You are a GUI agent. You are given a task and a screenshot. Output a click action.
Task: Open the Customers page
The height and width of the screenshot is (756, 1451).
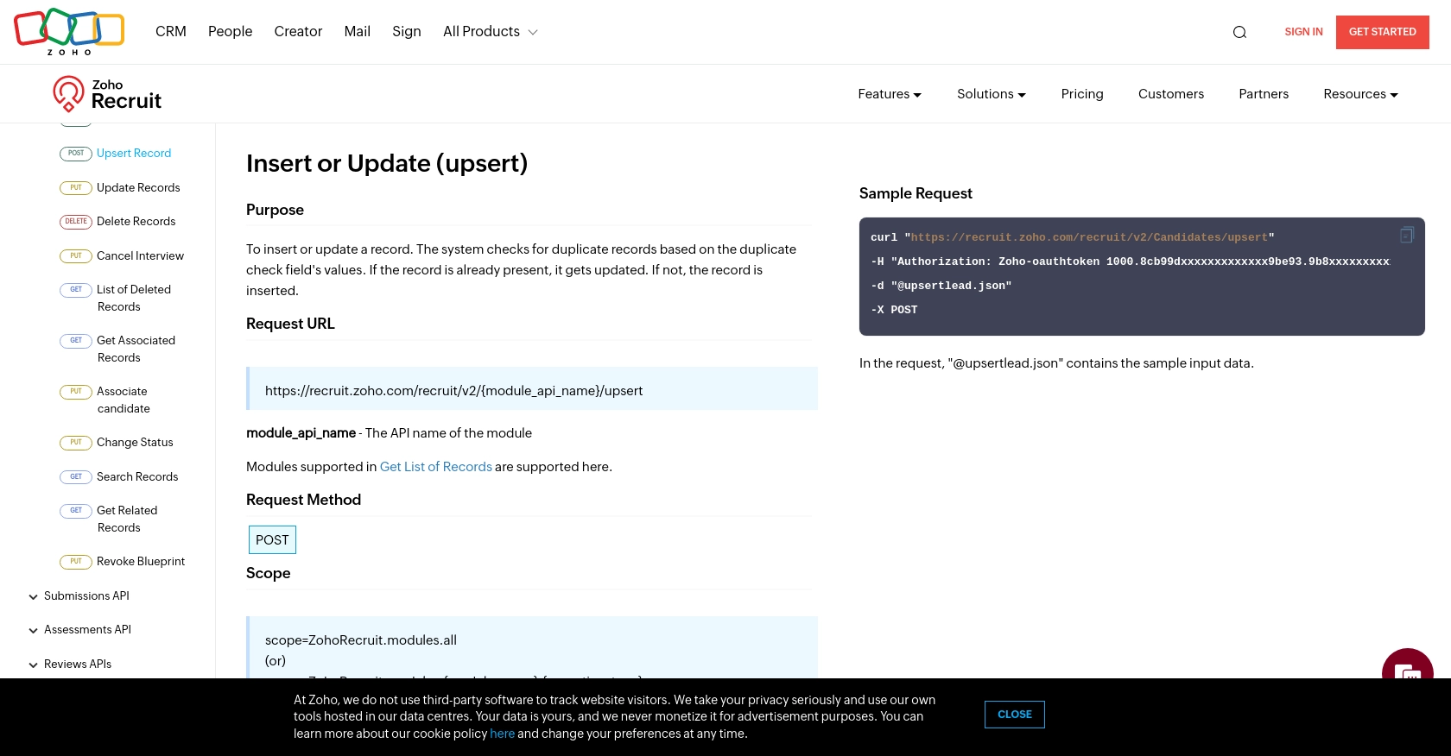(x=1170, y=94)
